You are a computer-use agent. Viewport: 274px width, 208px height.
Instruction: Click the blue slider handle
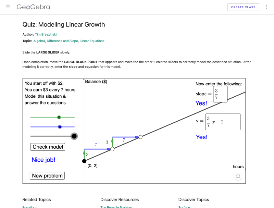click(60, 127)
